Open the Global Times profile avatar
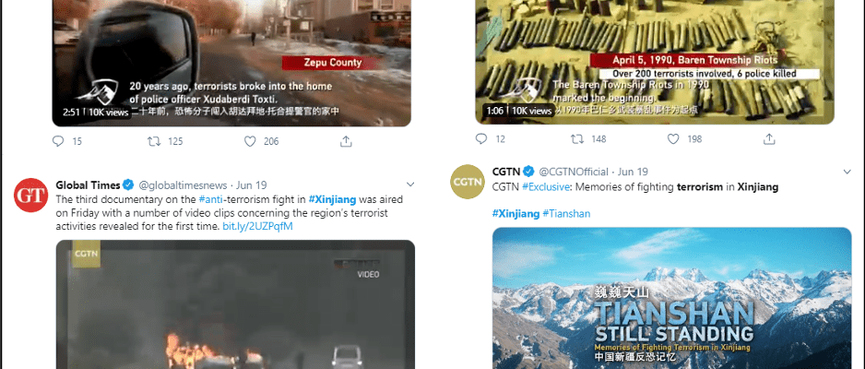 tap(31, 196)
